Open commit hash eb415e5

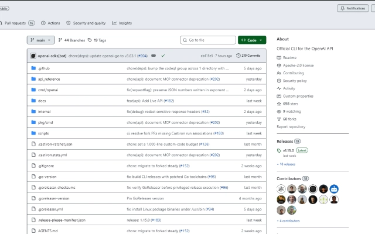(207, 56)
